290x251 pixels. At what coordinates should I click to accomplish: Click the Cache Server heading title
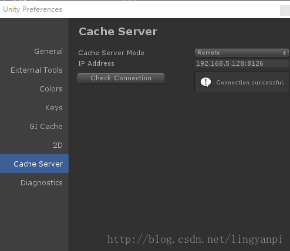pyautogui.click(x=118, y=32)
